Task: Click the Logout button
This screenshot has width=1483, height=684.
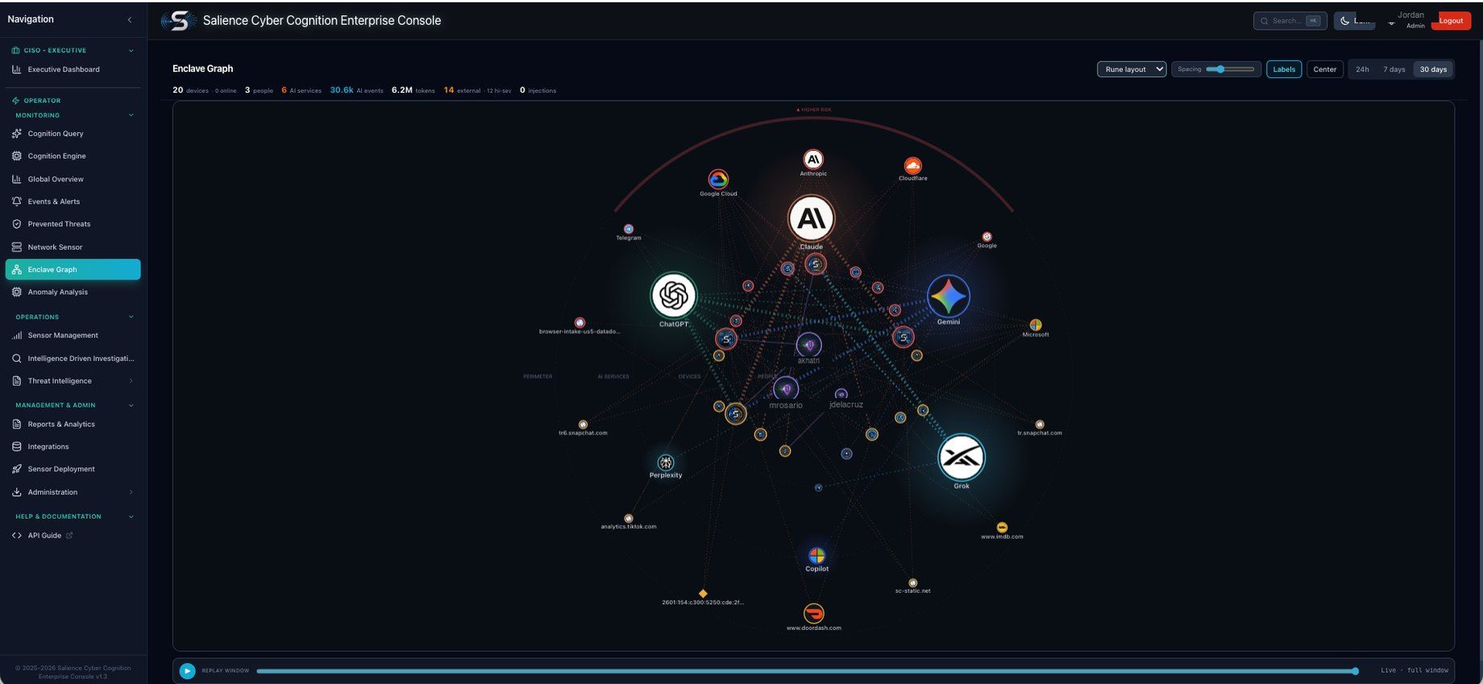Action: pyautogui.click(x=1451, y=21)
